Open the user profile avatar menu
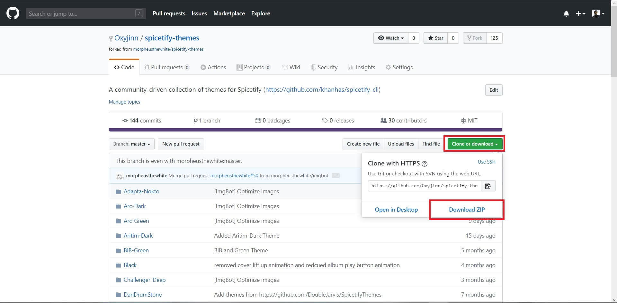This screenshot has height=303, width=617. pyautogui.click(x=598, y=13)
